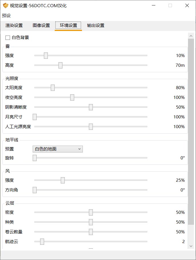This screenshot has height=260, width=196.
Task: Click the 月亮尺寸 slider handle
Action: pyautogui.click(x=35, y=117)
